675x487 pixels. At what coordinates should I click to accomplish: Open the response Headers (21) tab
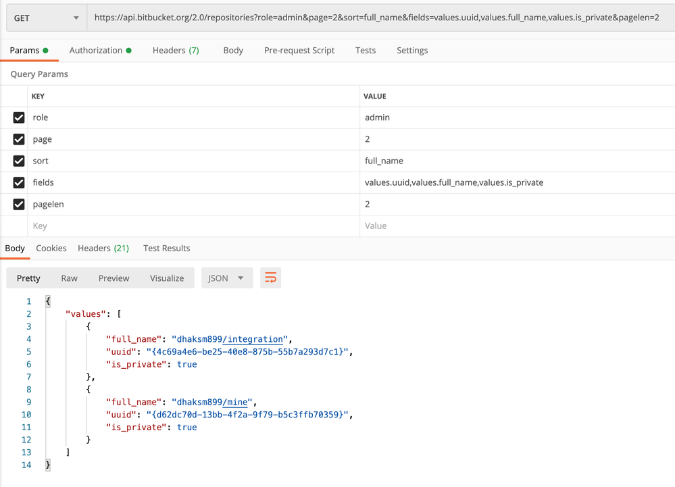tap(103, 249)
